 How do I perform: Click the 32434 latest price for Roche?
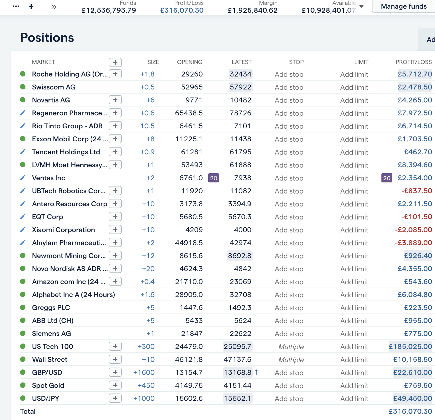coord(240,74)
